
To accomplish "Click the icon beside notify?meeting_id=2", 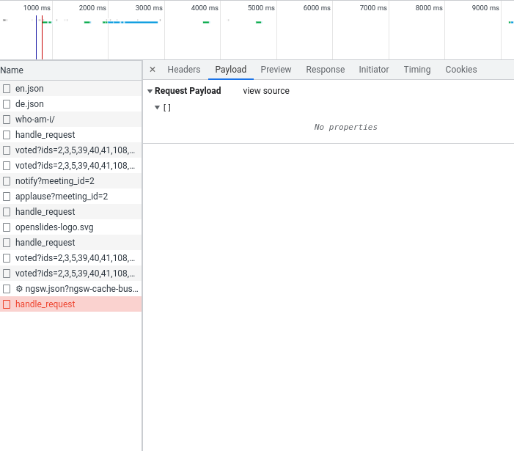I will click(x=7, y=181).
